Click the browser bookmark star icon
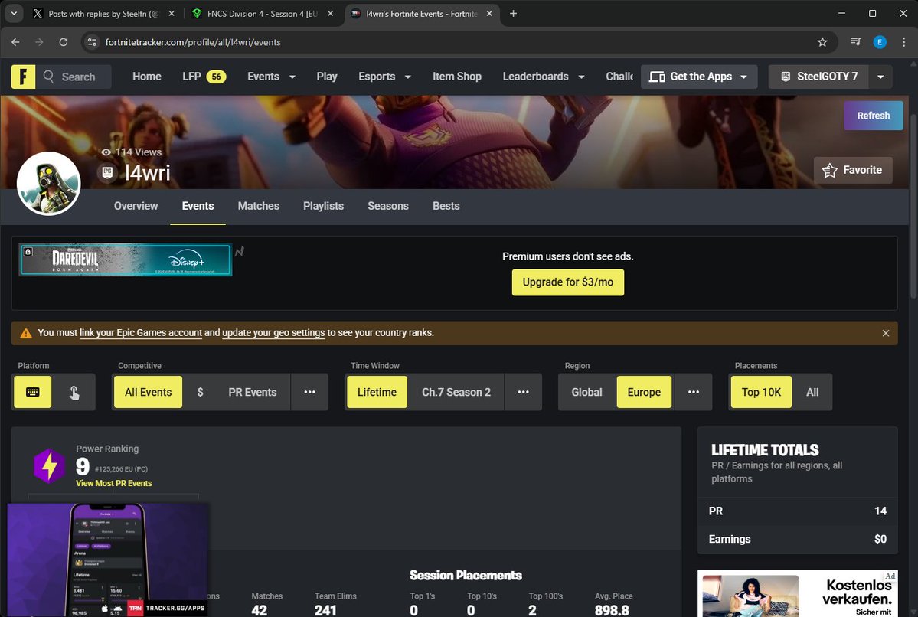 click(822, 42)
